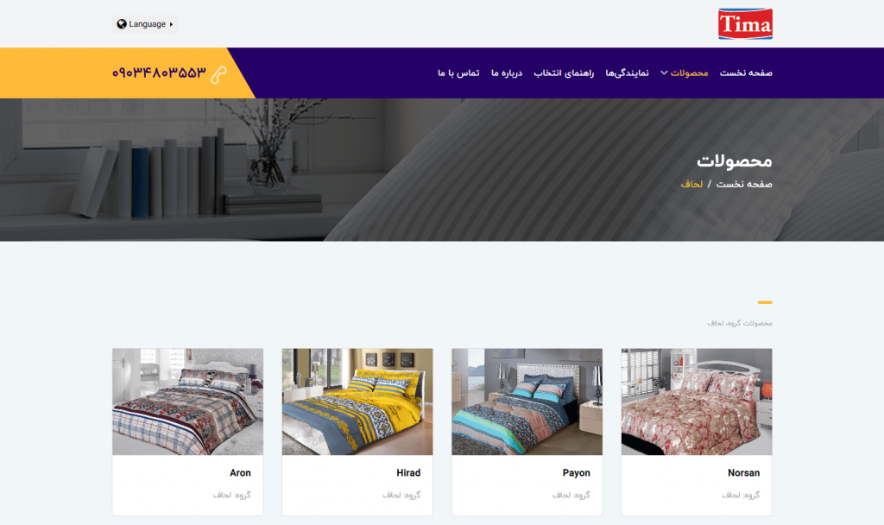The height and width of the screenshot is (525, 884).
Task: Open درباره ما page
Action: point(506,73)
